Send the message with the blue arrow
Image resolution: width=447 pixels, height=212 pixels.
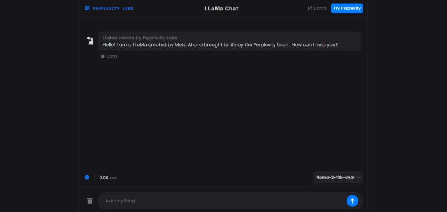(352, 201)
